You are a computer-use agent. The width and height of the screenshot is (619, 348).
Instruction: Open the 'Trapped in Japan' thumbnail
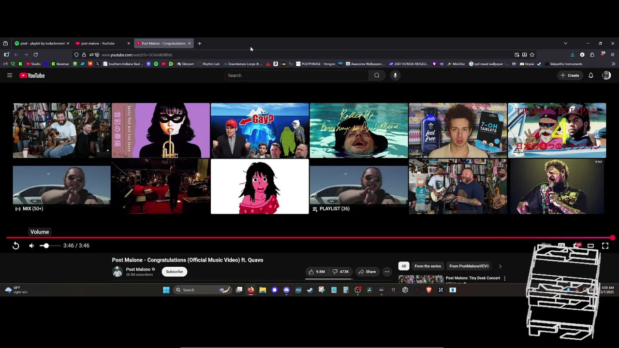pos(557,130)
